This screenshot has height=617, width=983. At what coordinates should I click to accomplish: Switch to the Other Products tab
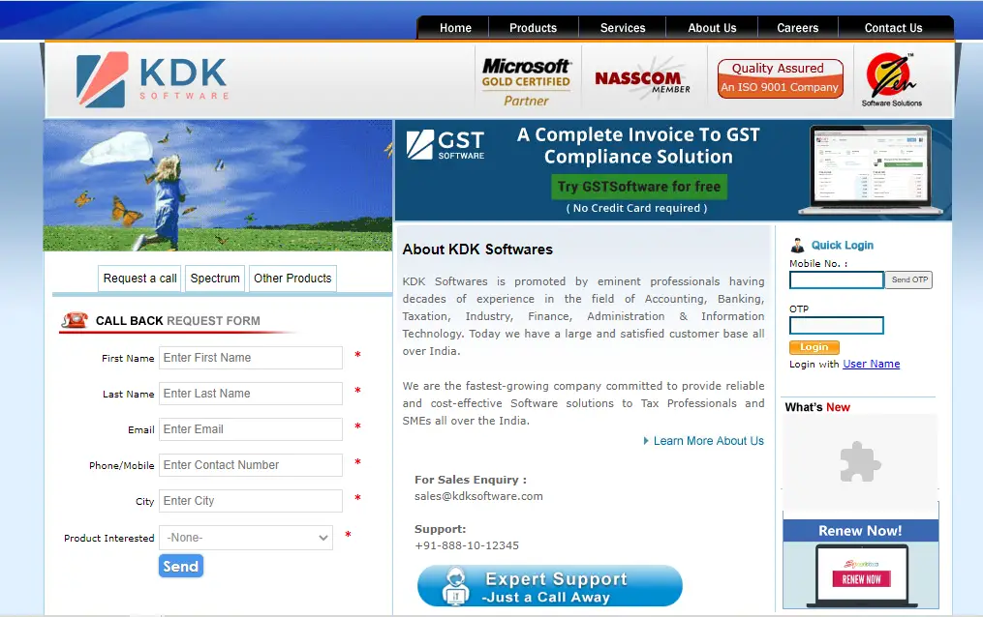tap(292, 279)
